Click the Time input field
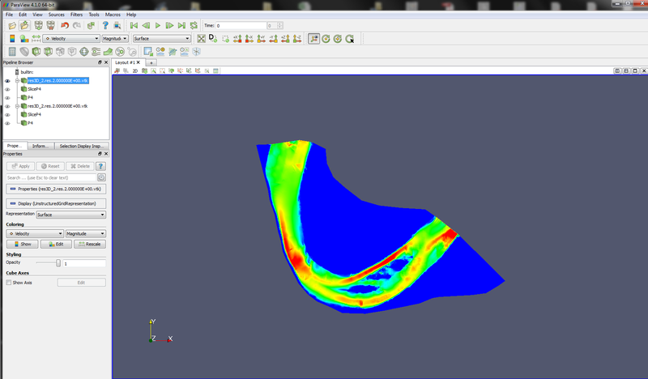 241,26
